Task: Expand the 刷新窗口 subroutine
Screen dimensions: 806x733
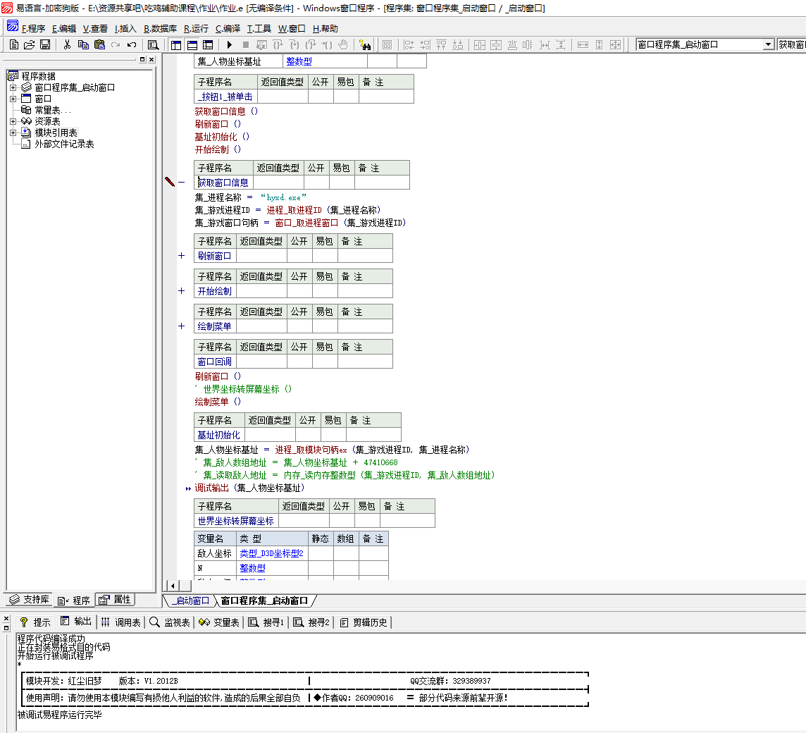Action: pyautogui.click(x=182, y=256)
